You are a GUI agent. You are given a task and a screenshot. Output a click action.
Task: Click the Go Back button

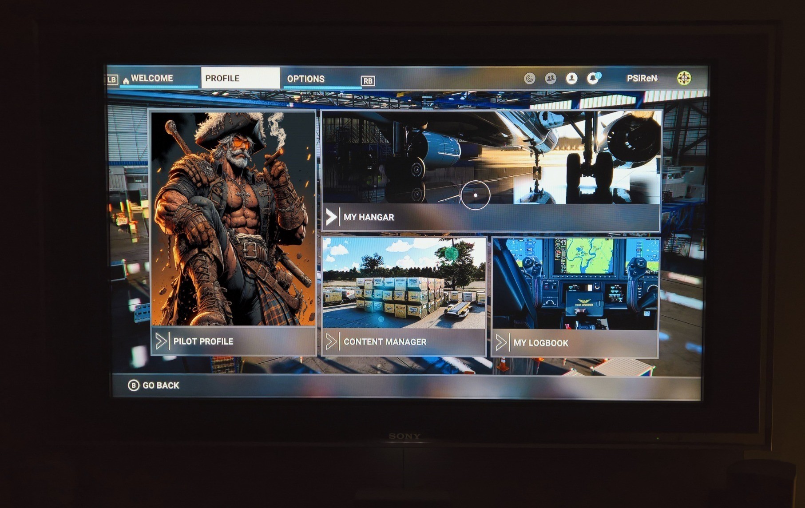(154, 385)
